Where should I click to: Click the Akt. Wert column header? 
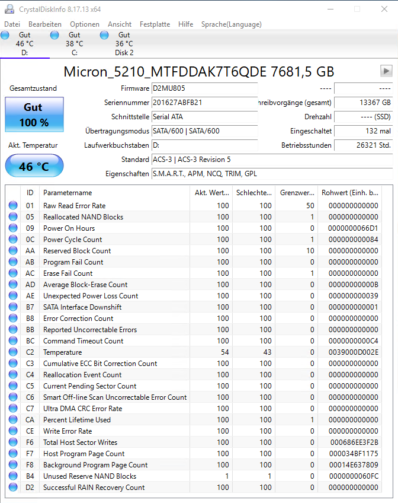(211, 192)
